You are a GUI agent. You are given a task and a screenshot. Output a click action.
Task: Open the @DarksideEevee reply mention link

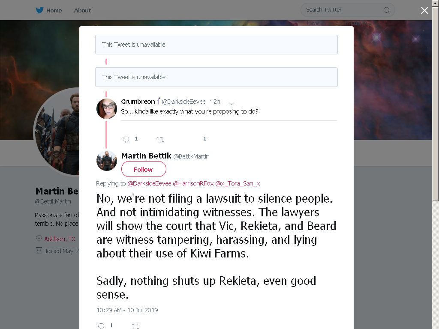149,183
